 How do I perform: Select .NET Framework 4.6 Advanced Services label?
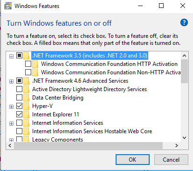click(x=80, y=81)
